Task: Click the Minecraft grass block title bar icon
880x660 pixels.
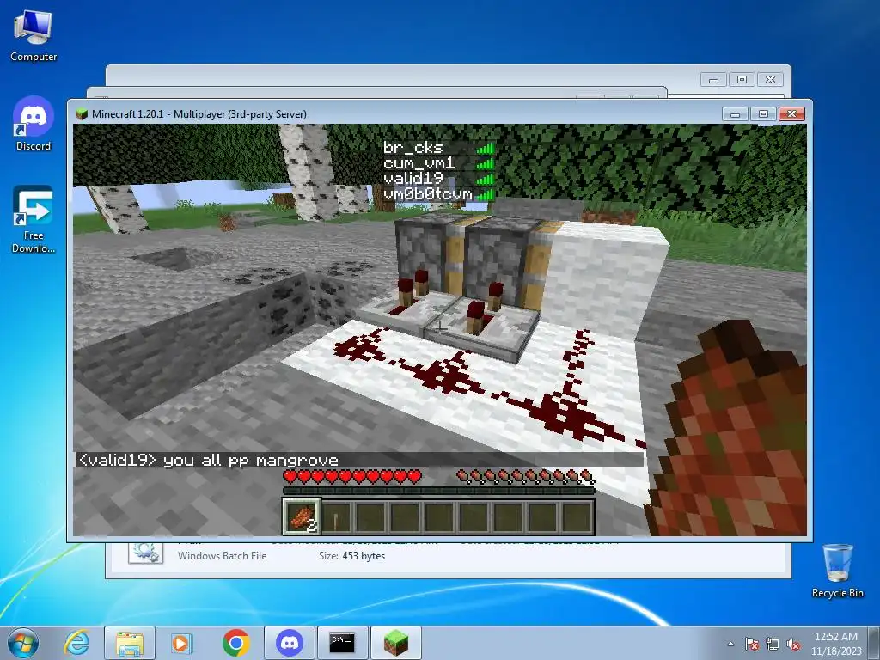Action: 82,114
